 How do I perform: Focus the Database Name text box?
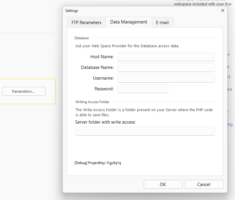point(166,67)
